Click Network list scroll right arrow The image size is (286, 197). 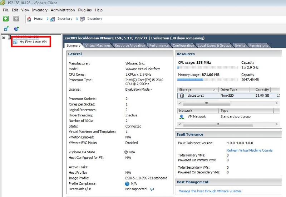(277, 124)
